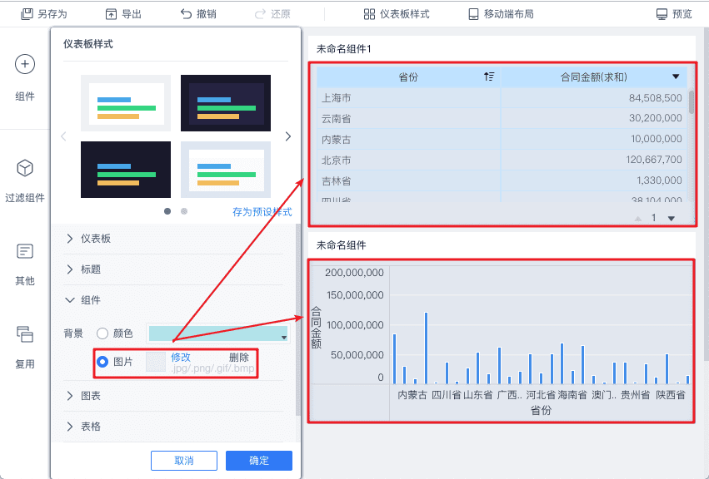Click the table vertical scrollbar
The height and width of the screenshot is (479, 709).
[x=692, y=101]
